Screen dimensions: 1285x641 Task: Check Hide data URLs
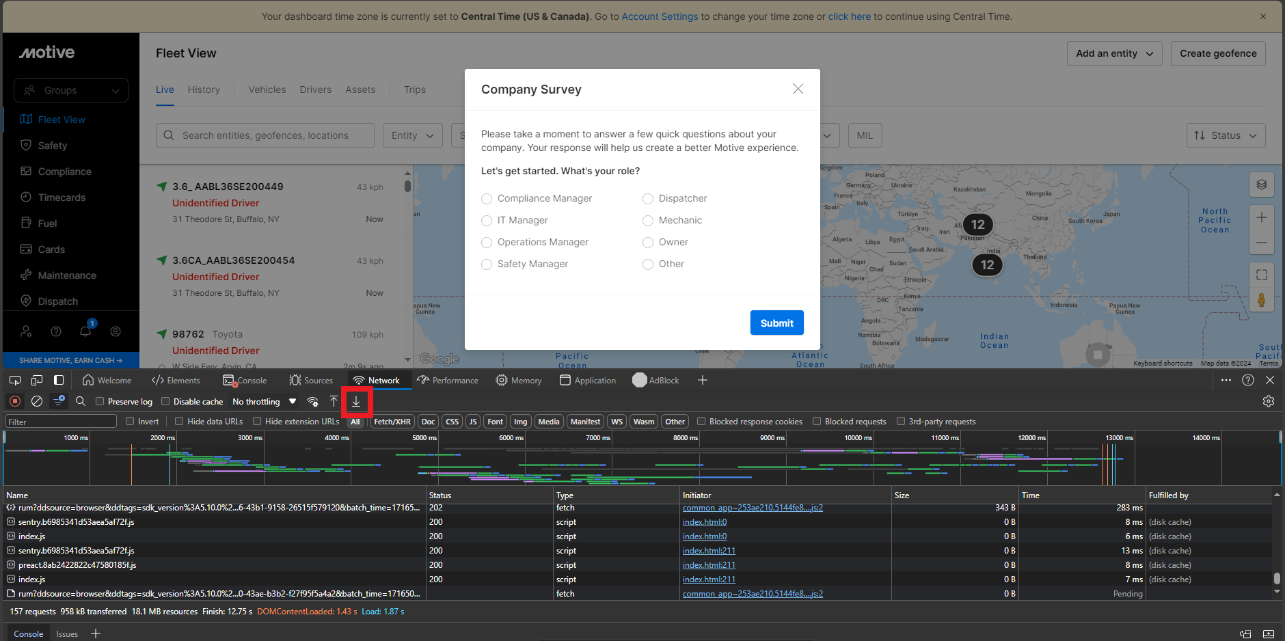tap(179, 422)
